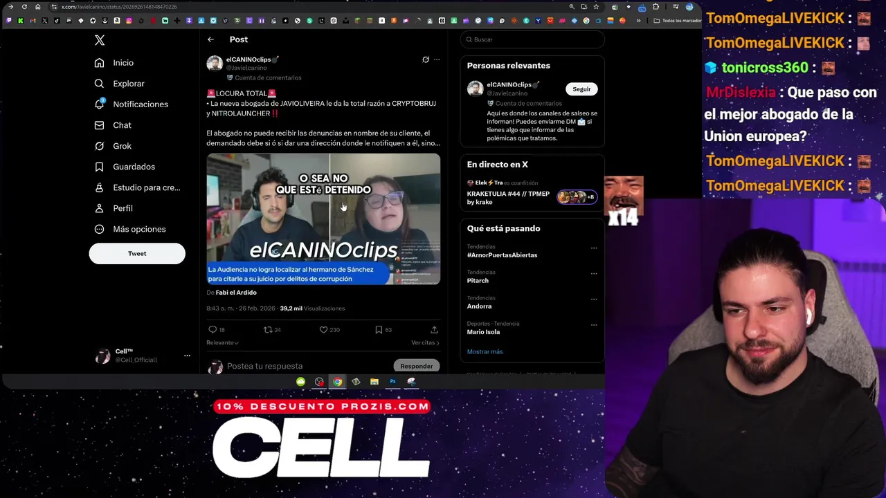Open options for #ArnorPuertasAbiertas trend
886x498 pixels.
click(594, 248)
